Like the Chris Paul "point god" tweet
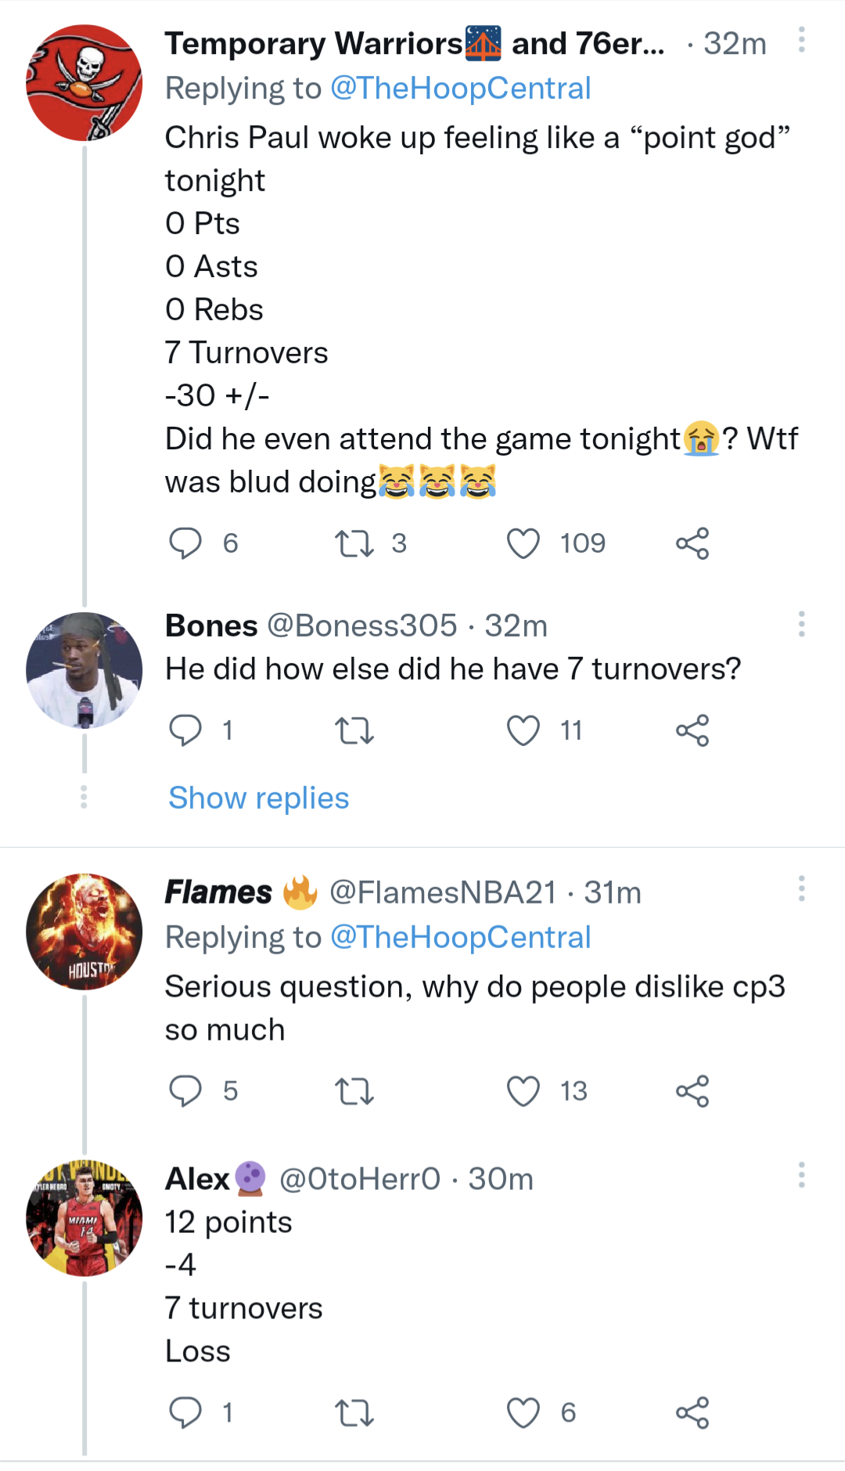Screen dimensions: 845x1471 pyautogui.click(x=523, y=543)
